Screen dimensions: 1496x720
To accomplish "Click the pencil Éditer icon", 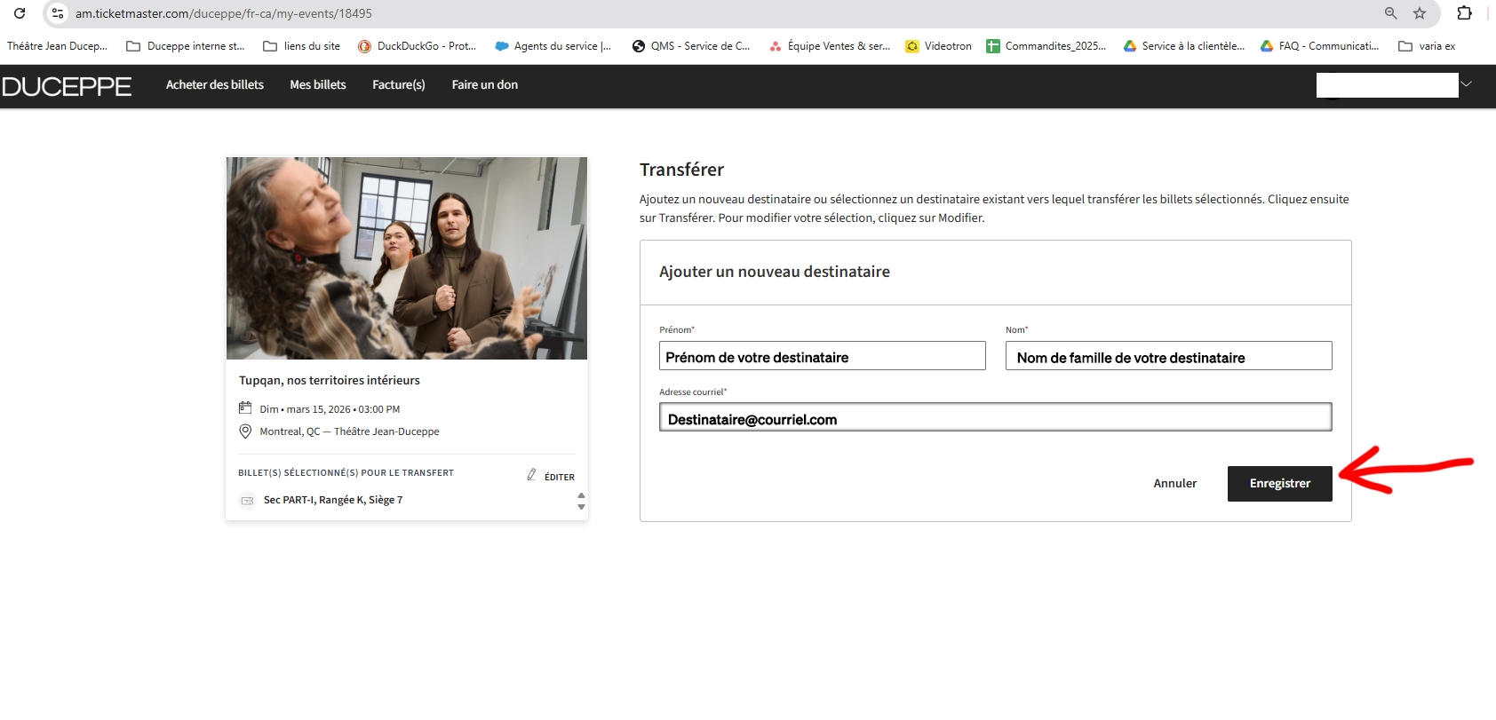I will pyautogui.click(x=532, y=475).
